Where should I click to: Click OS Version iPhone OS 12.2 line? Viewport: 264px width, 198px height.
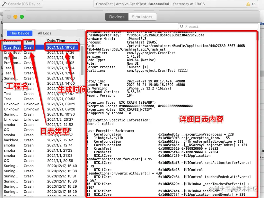click(x=129, y=88)
